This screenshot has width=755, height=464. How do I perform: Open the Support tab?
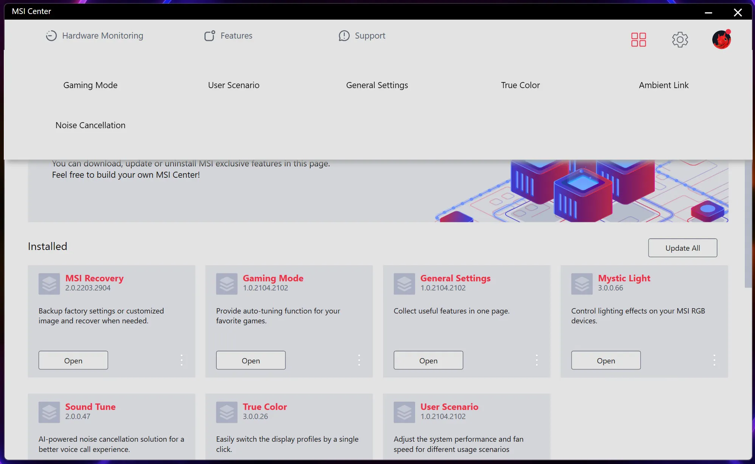(362, 36)
